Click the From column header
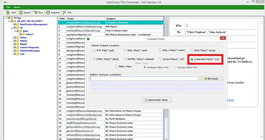The image size is (265, 140). point(85,19)
